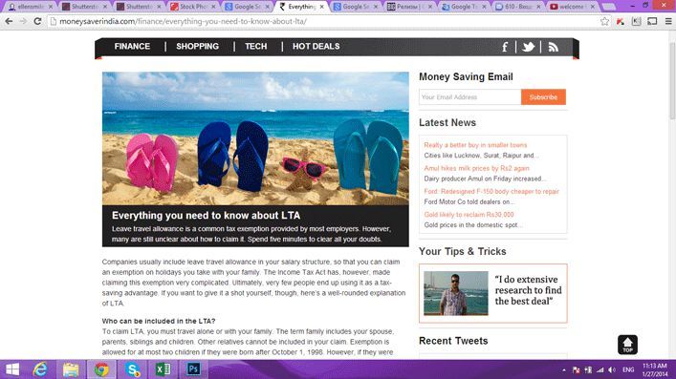
Task: Open the Chrome menu hamburger icon
Action: 667,21
